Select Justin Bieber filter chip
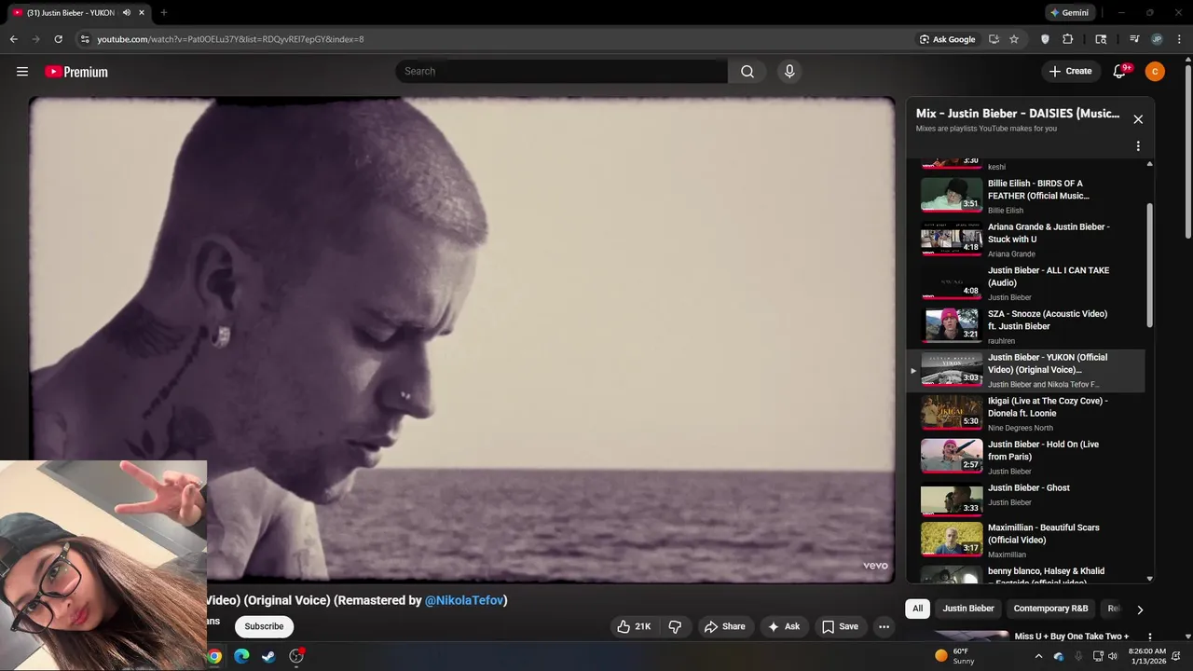This screenshot has width=1193, height=671. pyautogui.click(x=968, y=609)
